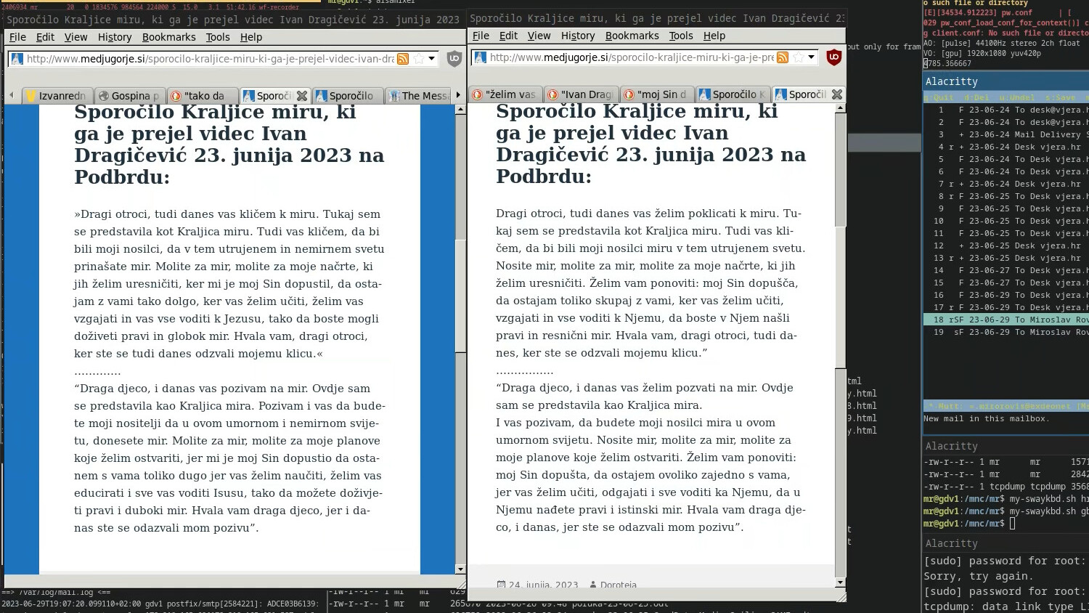Close the active Sporočil tab in left browser

(x=302, y=96)
